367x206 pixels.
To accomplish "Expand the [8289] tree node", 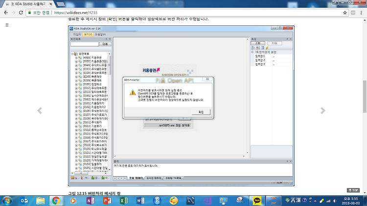I will [x=76, y=80].
